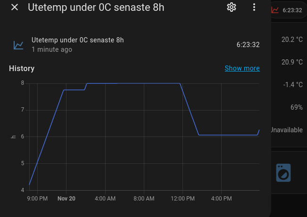This screenshot has height=217, width=307.
Task: Click the 69% humidity value
Action: (297, 107)
